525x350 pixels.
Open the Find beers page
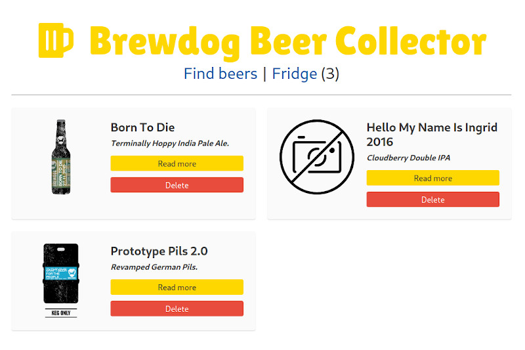[220, 74]
